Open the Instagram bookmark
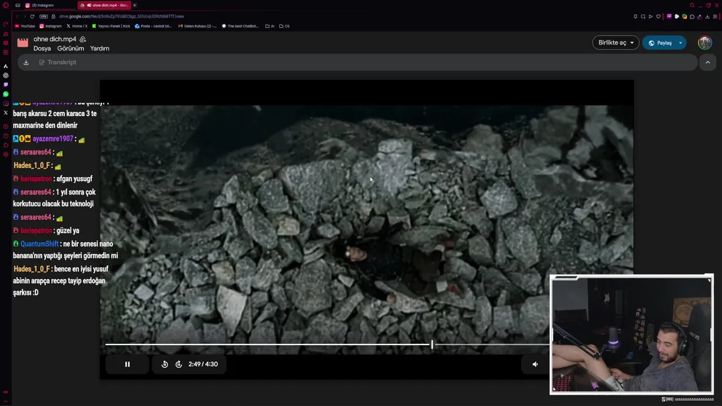 [x=50, y=26]
